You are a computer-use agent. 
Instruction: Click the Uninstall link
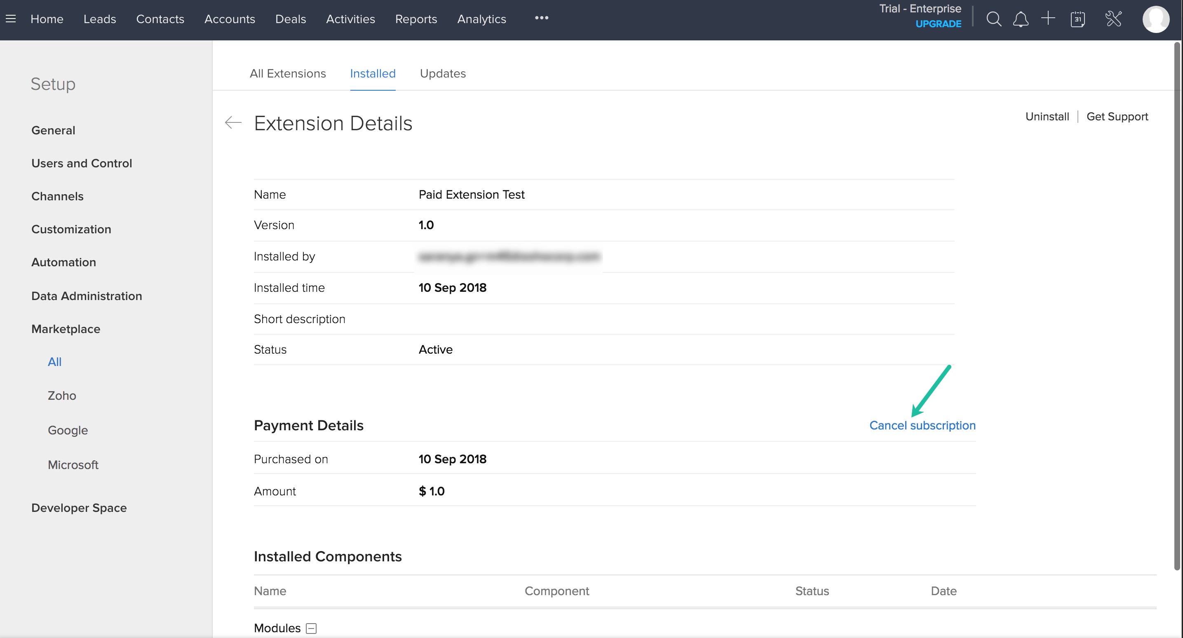click(1047, 117)
